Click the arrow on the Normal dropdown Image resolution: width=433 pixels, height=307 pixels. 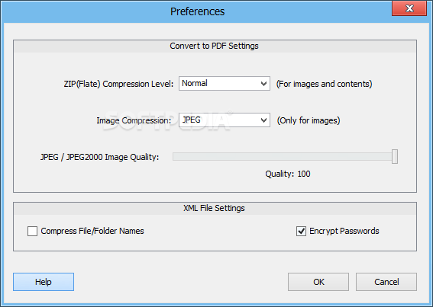[x=263, y=84]
